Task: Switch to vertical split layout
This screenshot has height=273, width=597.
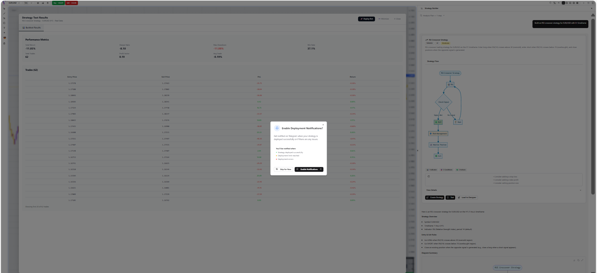Action: coord(567,3)
